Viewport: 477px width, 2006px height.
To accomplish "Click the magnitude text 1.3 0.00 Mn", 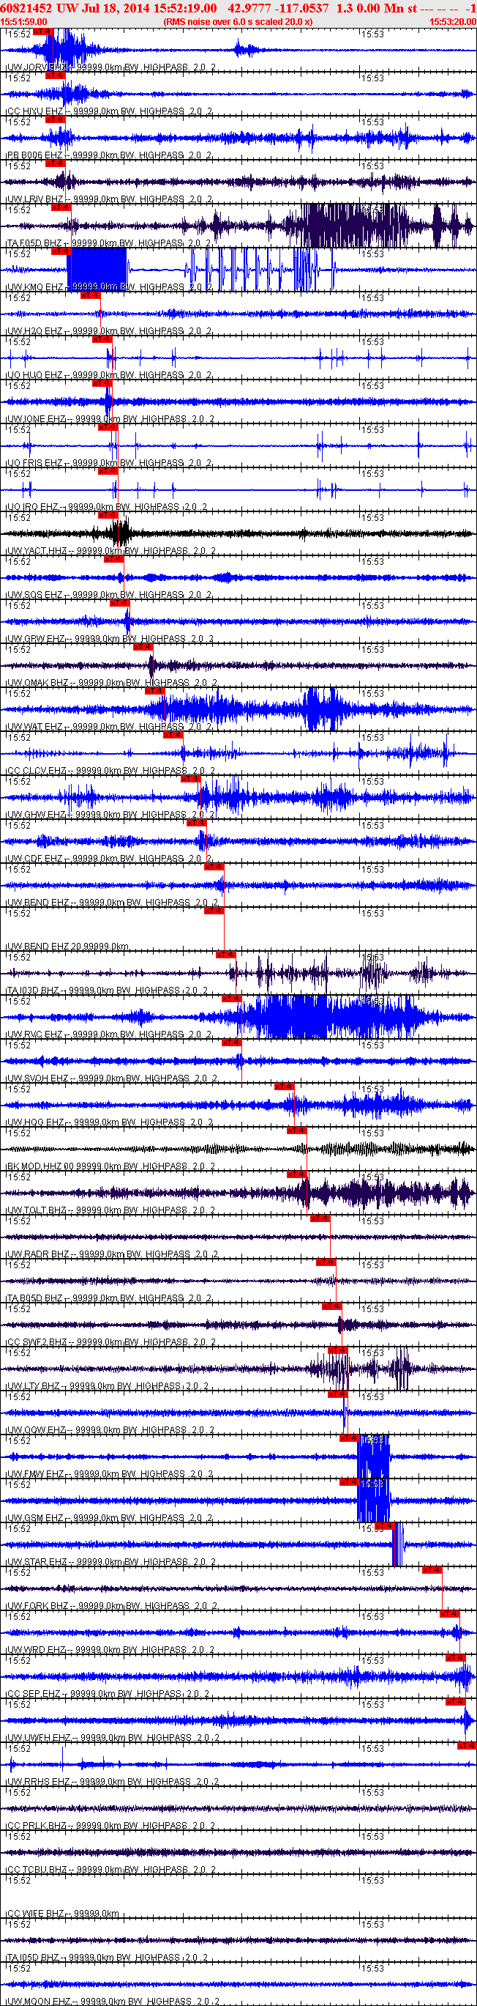I will pyautogui.click(x=370, y=8).
